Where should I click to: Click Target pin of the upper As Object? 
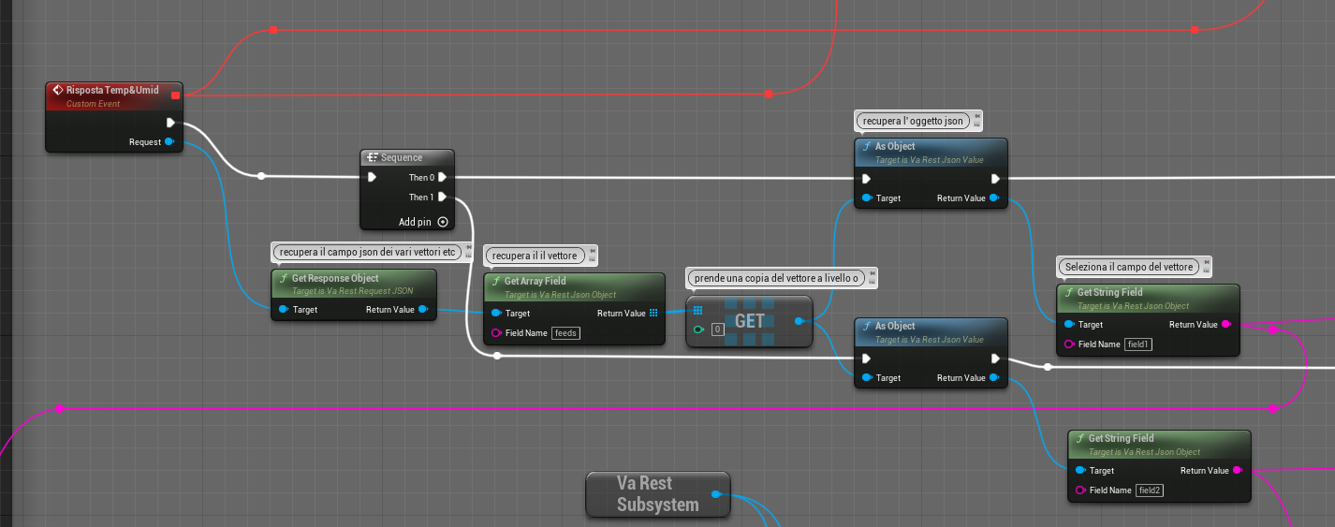coord(867,198)
